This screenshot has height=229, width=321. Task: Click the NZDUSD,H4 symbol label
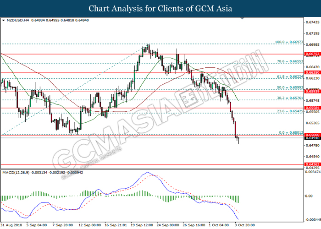(x=18, y=20)
